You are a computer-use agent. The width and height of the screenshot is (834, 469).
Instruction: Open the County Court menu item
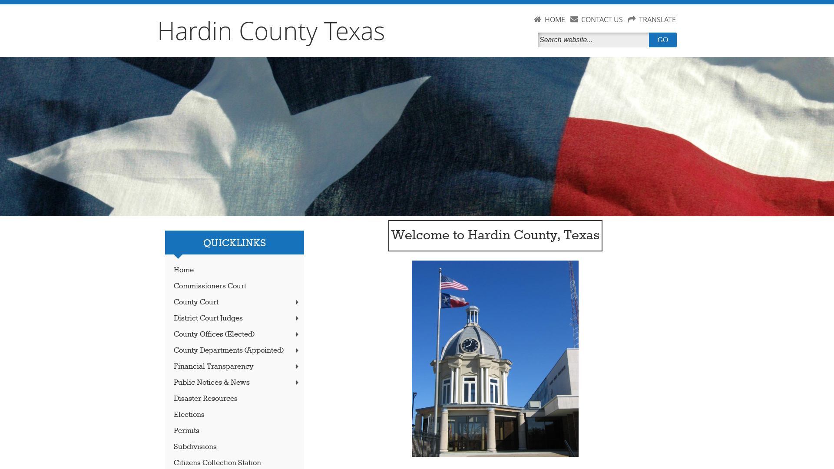[196, 302]
